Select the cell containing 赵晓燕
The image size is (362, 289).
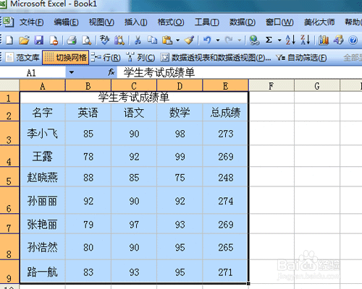[x=43, y=177]
